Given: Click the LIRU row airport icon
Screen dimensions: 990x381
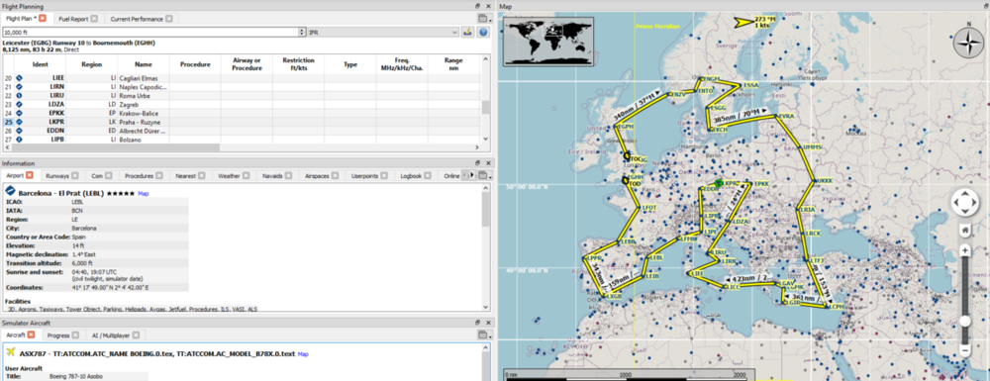Looking at the screenshot, I should [19, 95].
